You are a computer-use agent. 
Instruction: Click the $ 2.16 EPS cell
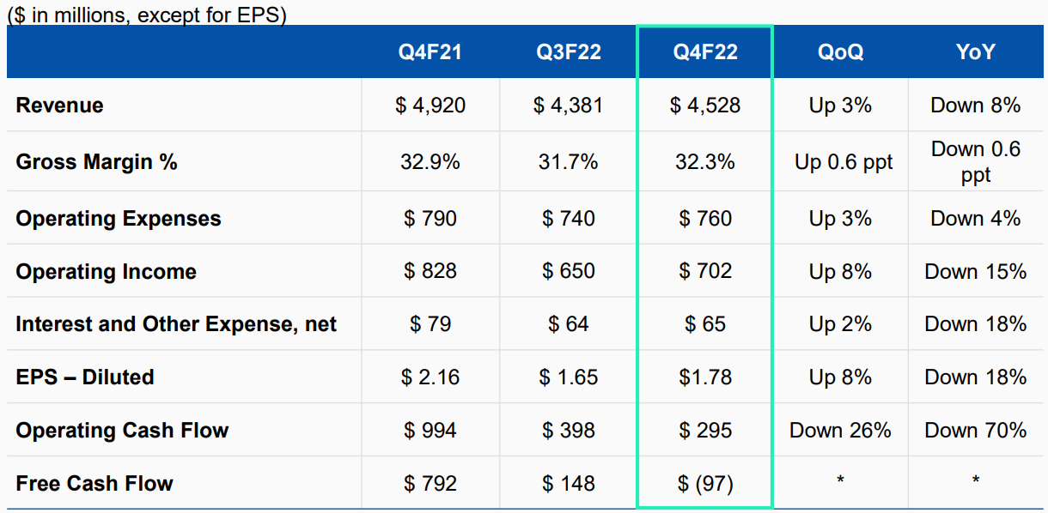430,377
